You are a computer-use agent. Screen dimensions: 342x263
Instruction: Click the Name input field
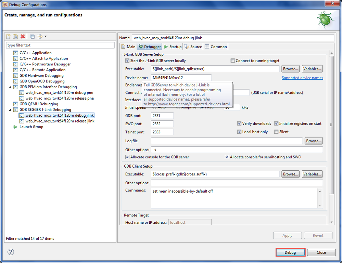(233, 38)
